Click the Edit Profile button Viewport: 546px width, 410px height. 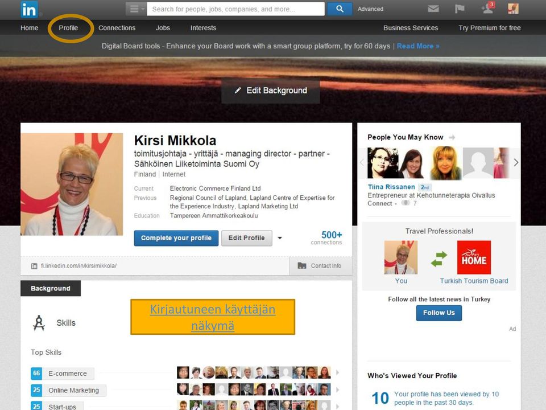coord(246,238)
